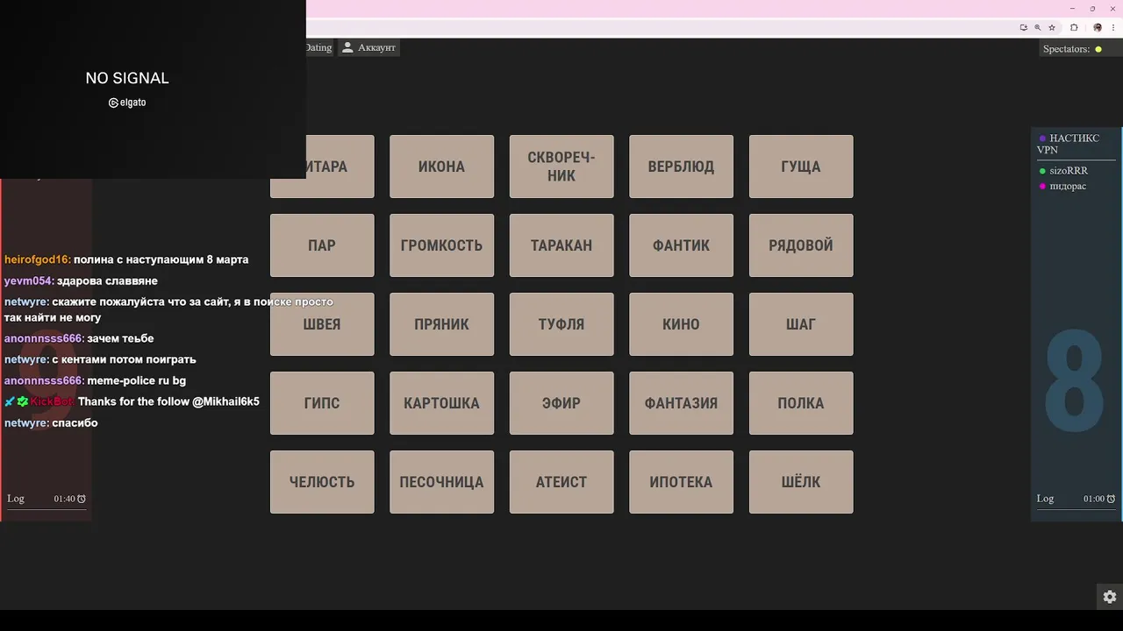Click the person icon beside Аккаунт
This screenshot has width=1123, height=631.
[347, 47]
